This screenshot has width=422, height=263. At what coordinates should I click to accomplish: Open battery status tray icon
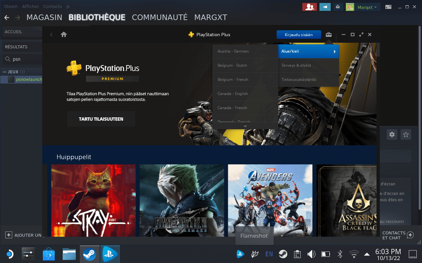326,254
